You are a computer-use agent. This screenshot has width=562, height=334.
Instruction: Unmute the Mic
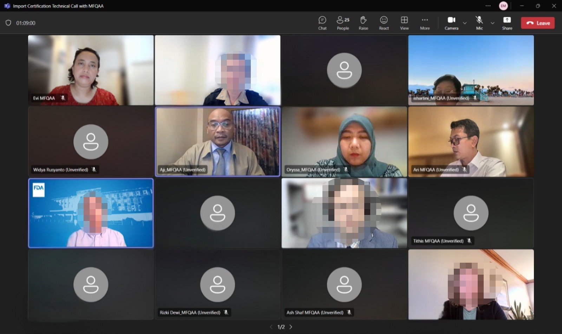click(479, 23)
